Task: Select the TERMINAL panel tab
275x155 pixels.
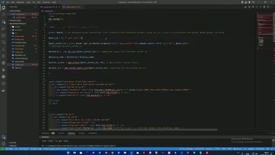Action: click(71, 133)
